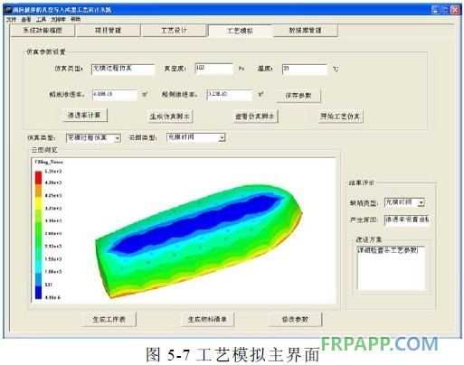The height and width of the screenshot is (365, 464).
Task: Switch to the 工艺设计 tab
Action: pyautogui.click(x=174, y=31)
